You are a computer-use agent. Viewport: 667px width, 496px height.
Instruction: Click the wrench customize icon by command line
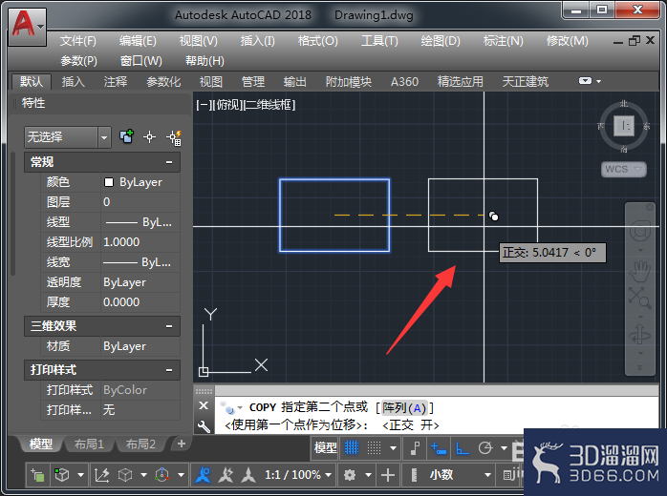tap(204, 425)
